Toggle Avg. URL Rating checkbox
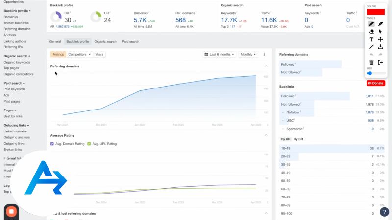This screenshot has height=220, width=392. click(89, 144)
